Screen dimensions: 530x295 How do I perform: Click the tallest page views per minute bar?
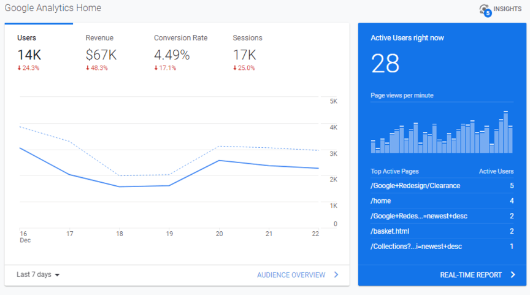505,132
